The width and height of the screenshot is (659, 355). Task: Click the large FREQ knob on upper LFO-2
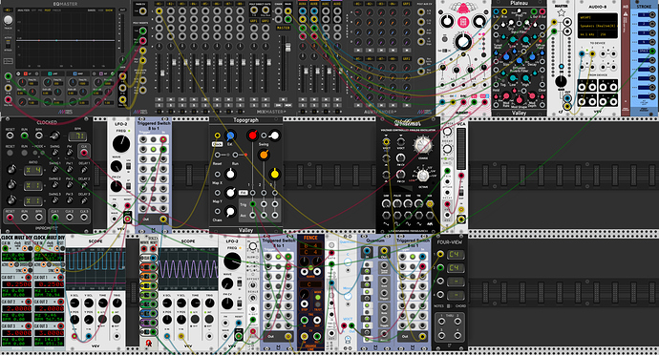(x=121, y=144)
